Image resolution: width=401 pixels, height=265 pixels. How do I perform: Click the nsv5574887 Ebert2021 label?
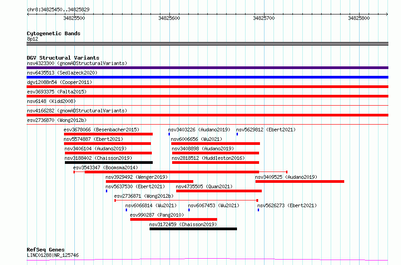(x=93, y=139)
